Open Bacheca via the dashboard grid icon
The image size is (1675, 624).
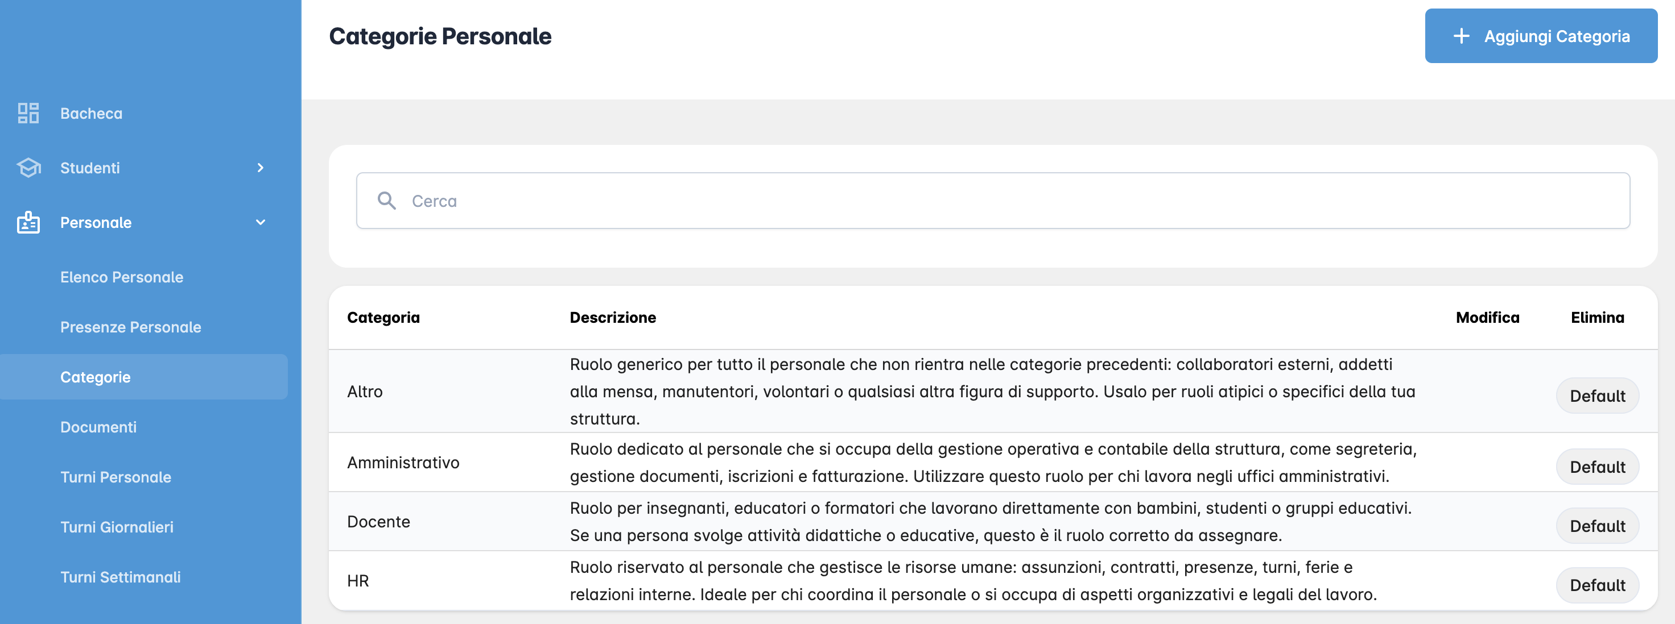[27, 113]
